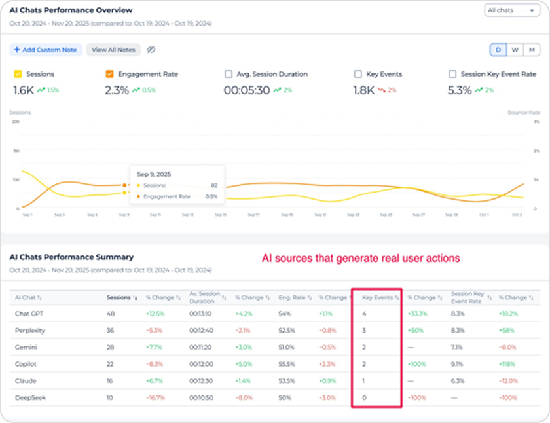The width and height of the screenshot is (550, 423).
Task: Click sort icon on Av. Session Duration column
Action: (226, 298)
